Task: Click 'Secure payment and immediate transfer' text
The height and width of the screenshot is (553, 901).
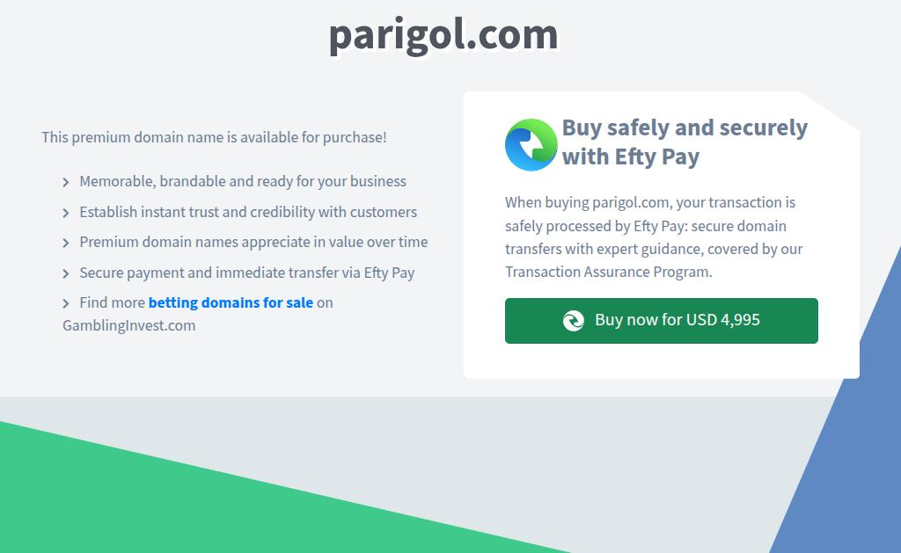Action: tap(247, 273)
